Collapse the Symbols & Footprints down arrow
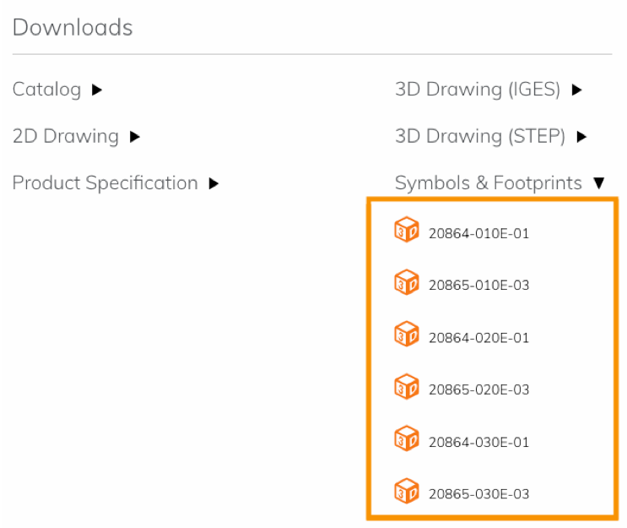Image resolution: width=627 pixels, height=528 pixels. [599, 183]
